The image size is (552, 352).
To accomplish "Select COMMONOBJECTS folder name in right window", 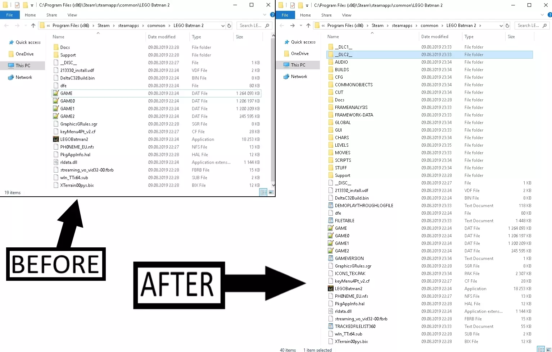I will (x=354, y=84).
